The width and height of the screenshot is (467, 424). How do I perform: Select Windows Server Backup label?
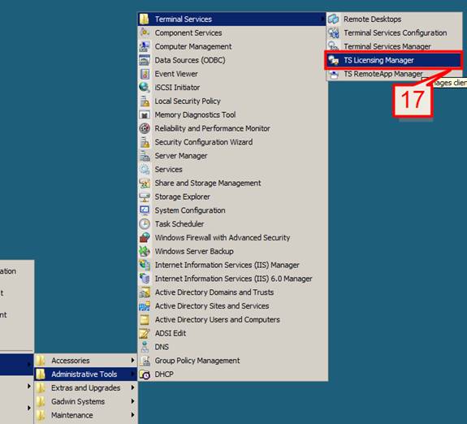194,252
